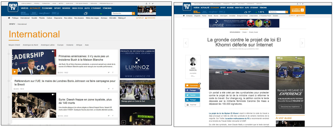Open the VIDÉOS menu on the International page
The width and height of the screenshot is (334, 128).
(x=24, y=8)
